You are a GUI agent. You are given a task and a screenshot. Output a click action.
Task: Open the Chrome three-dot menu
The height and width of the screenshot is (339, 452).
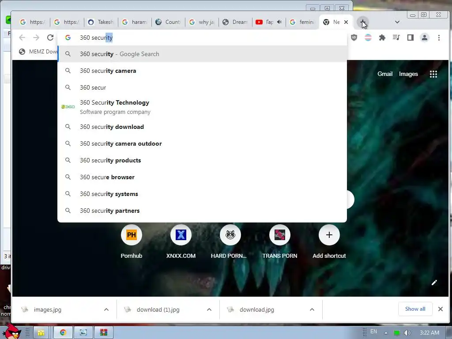(x=439, y=38)
